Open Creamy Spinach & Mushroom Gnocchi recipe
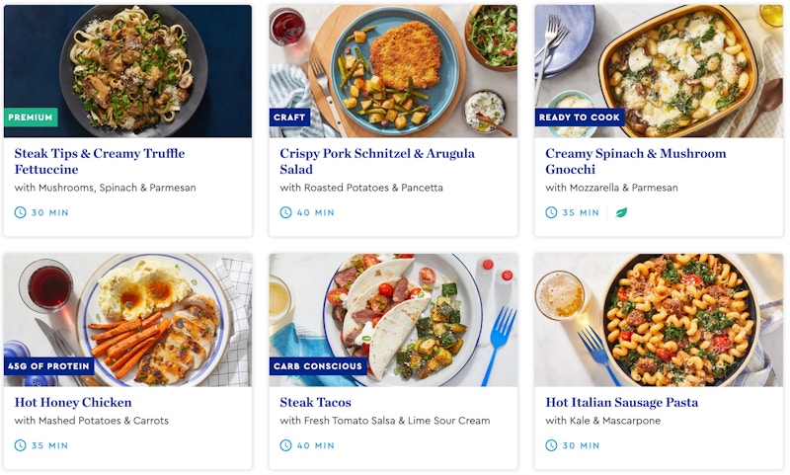Viewport: 790px width, 475px height. coord(635,161)
